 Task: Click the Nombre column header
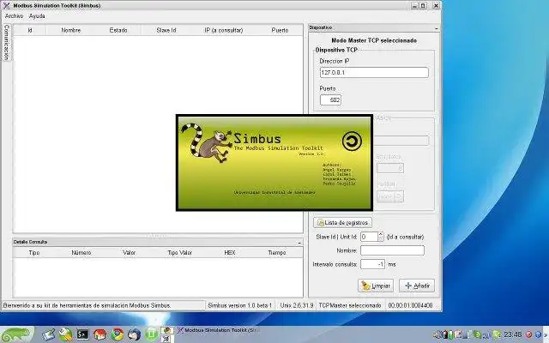(70, 30)
